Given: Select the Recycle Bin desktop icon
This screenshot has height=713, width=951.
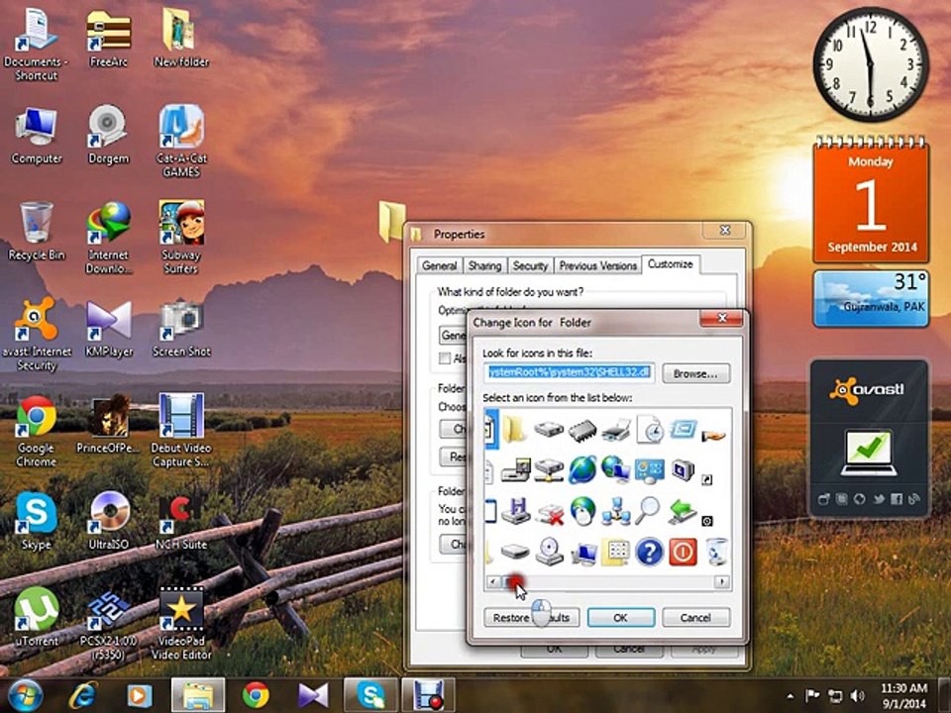Looking at the screenshot, I should (x=37, y=232).
